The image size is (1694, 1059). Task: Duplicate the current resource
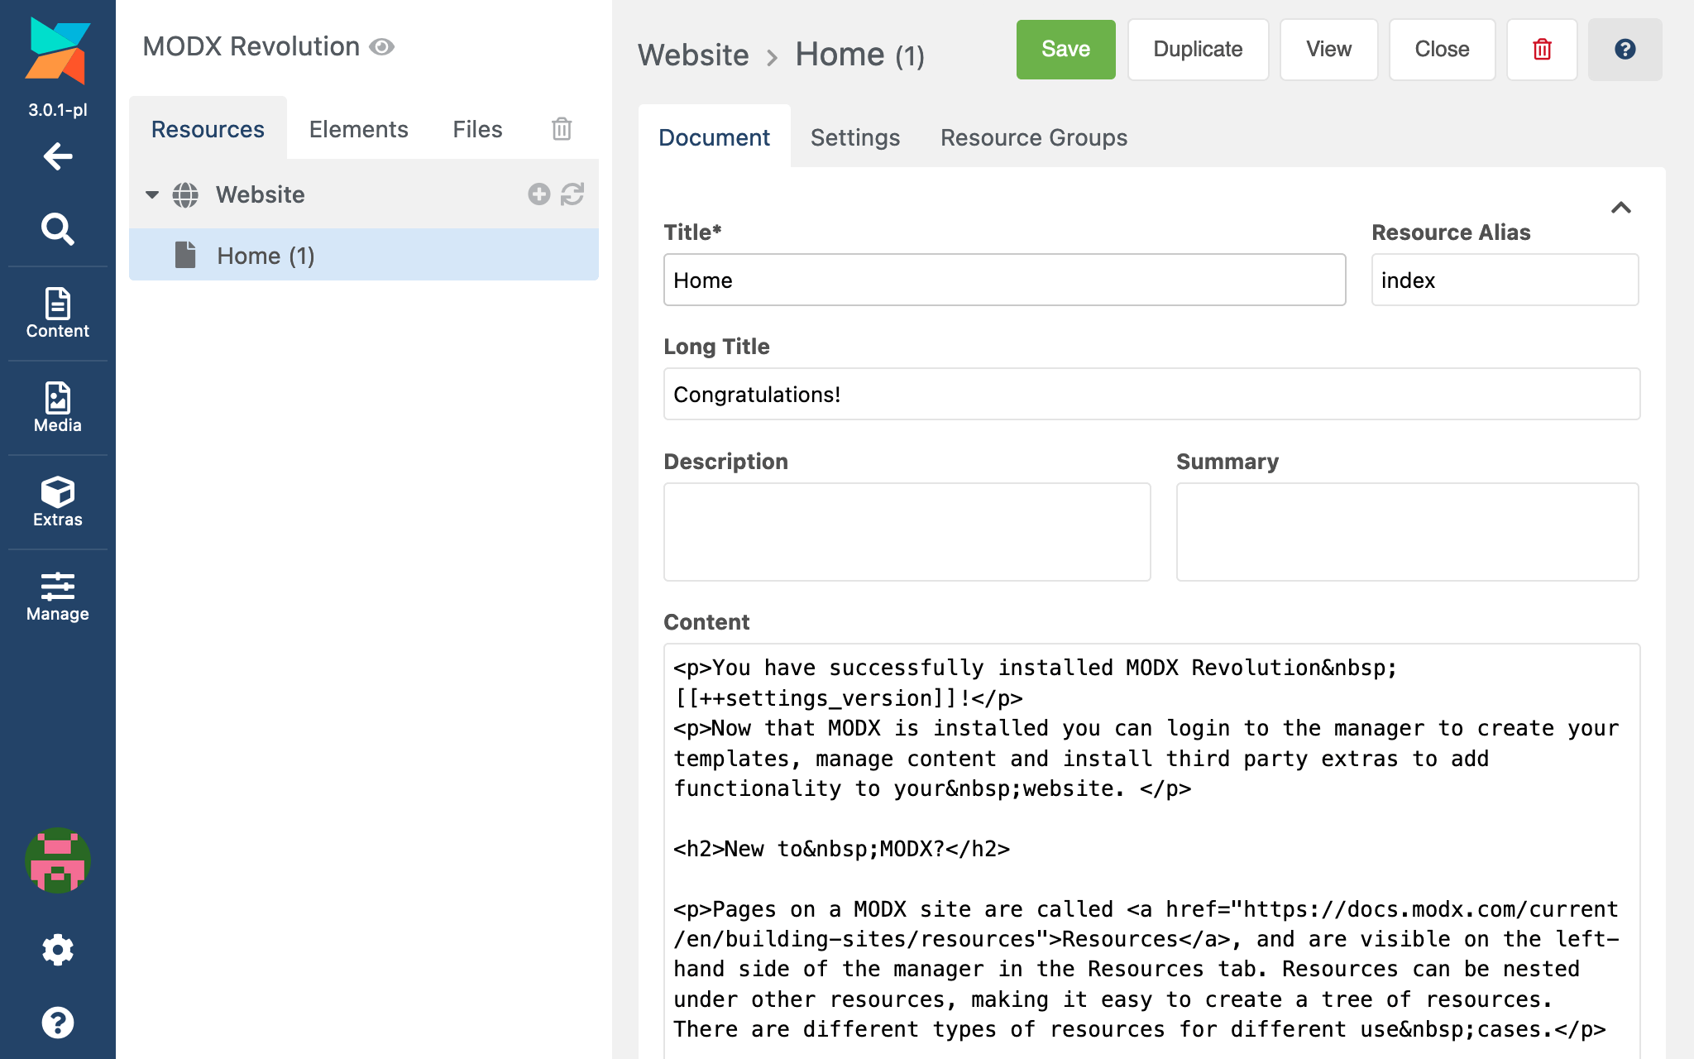[x=1197, y=49]
